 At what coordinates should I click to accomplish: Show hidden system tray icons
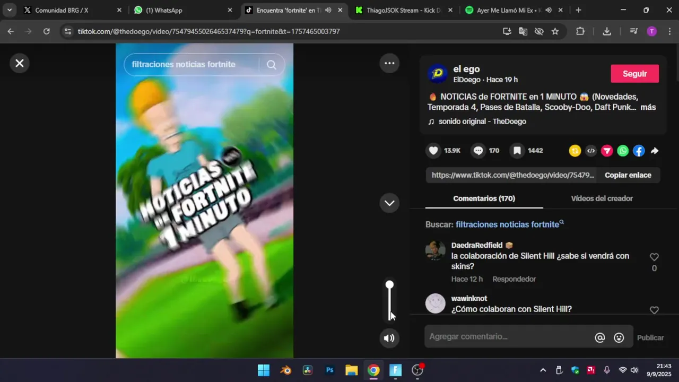coord(543,370)
